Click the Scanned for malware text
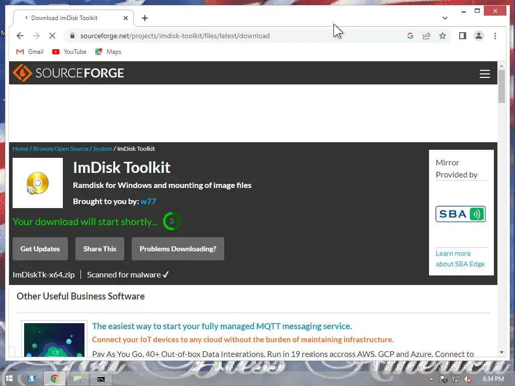Viewport: 515px width, 386px height. (x=128, y=275)
